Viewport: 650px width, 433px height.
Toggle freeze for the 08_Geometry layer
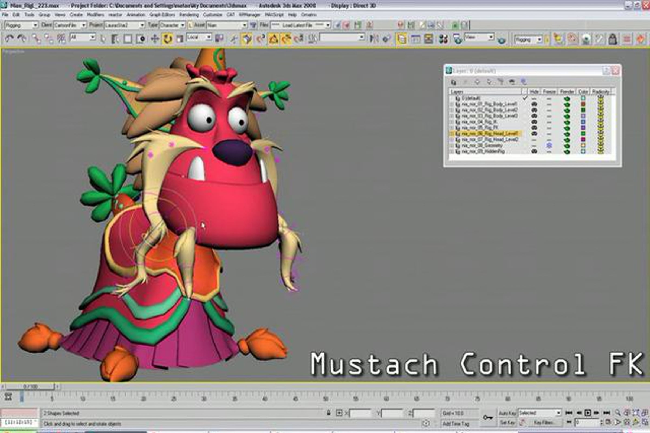pos(549,145)
